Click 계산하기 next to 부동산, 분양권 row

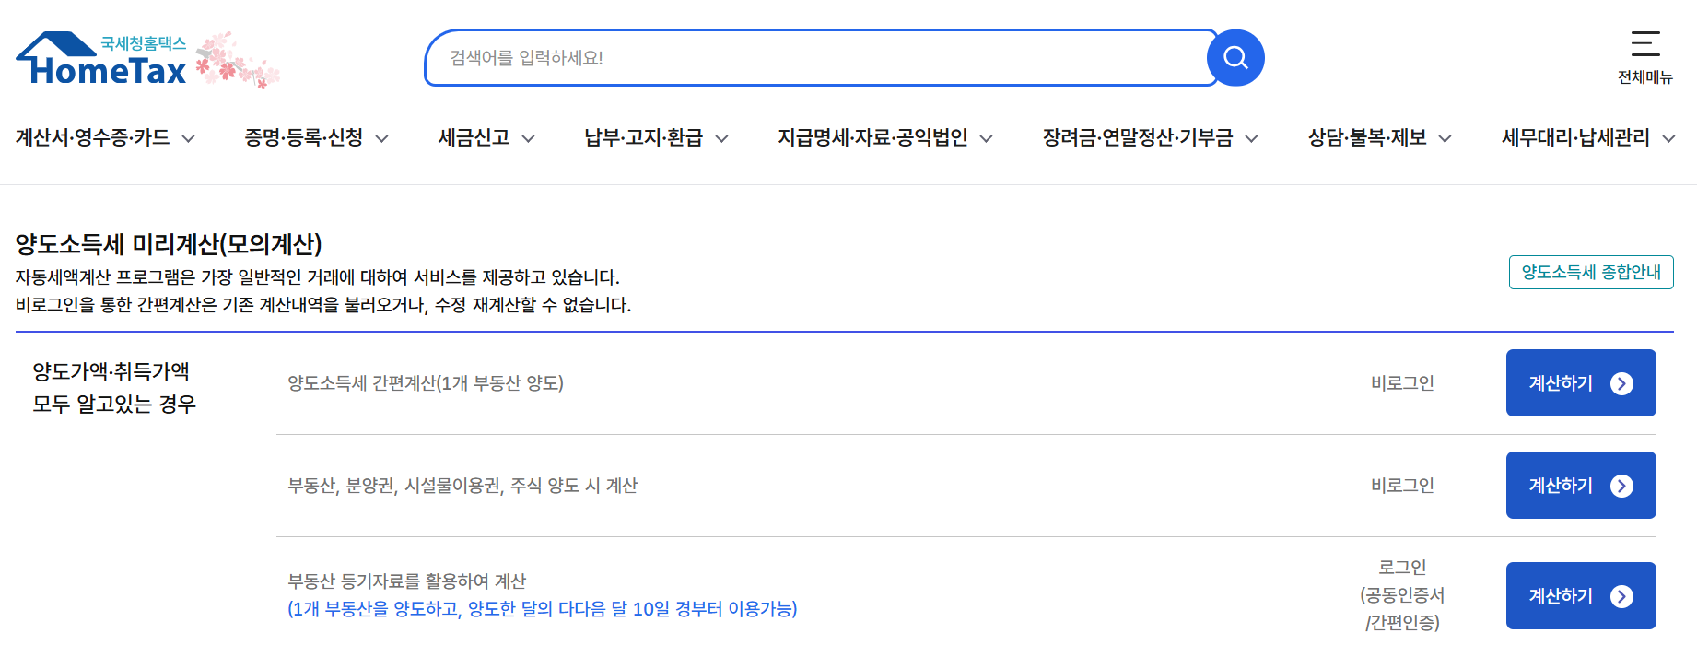(1581, 485)
